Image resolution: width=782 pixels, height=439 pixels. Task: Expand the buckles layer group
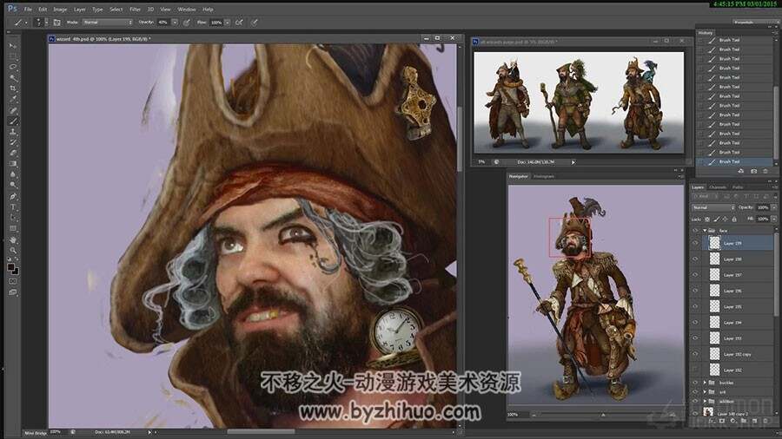pos(705,383)
